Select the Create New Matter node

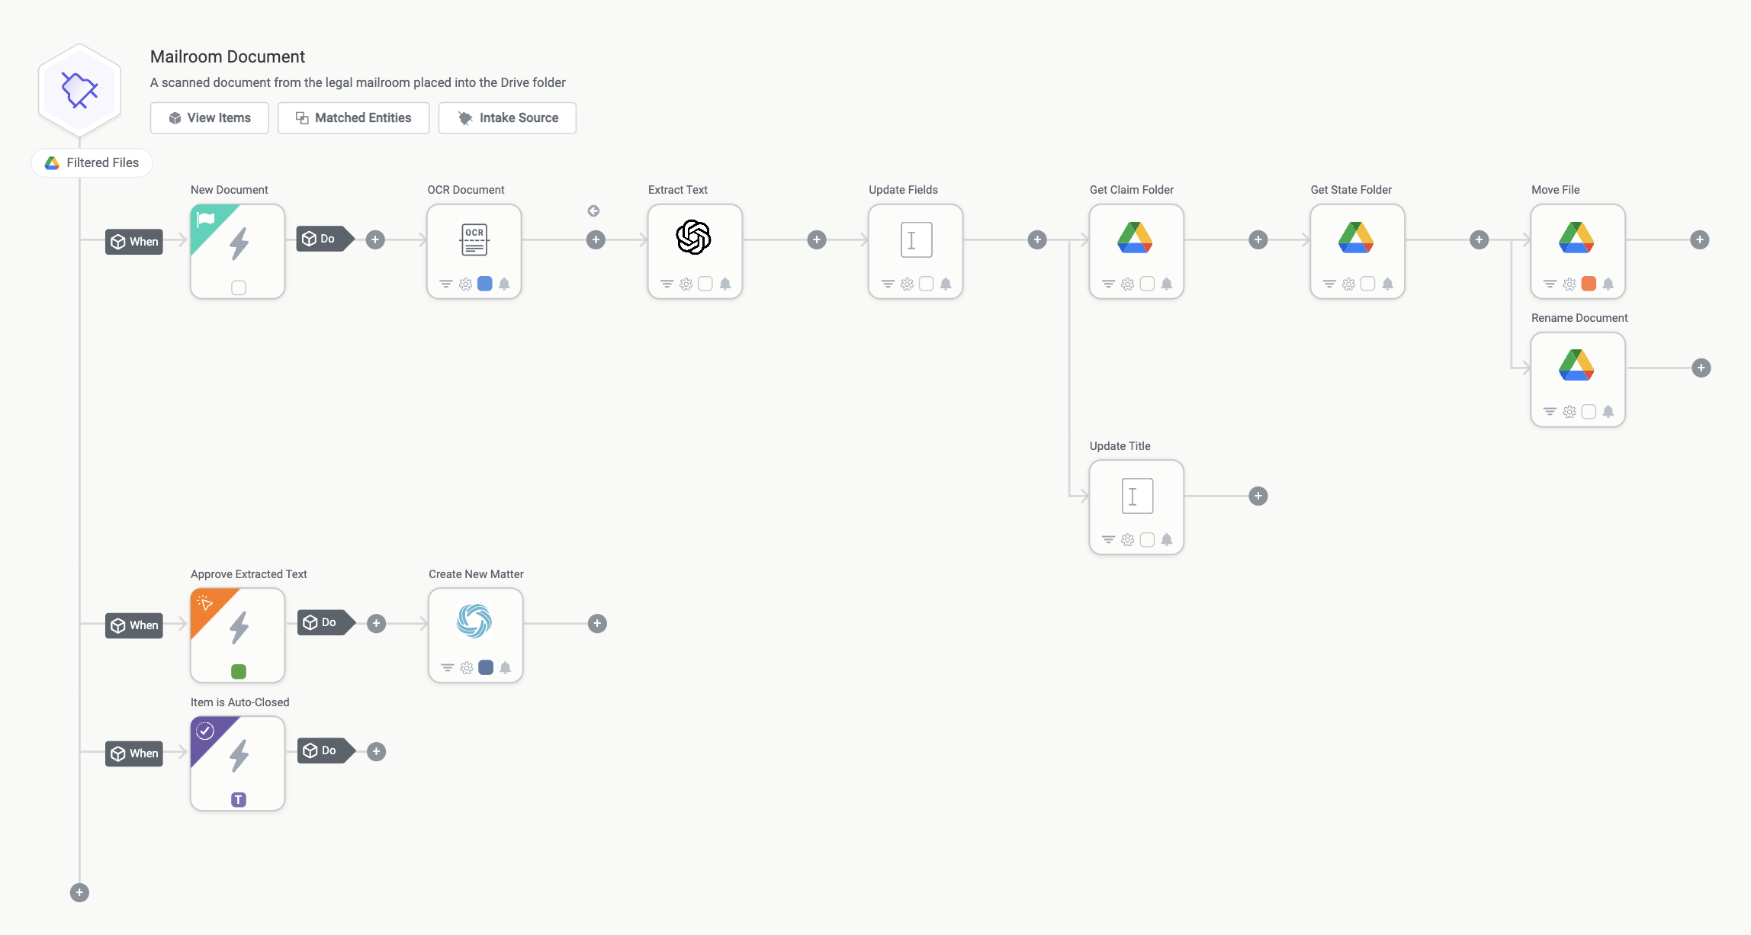[x=475, y=635]
